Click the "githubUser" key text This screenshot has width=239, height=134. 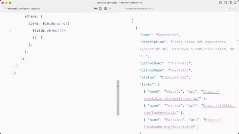tap(152, 63)
